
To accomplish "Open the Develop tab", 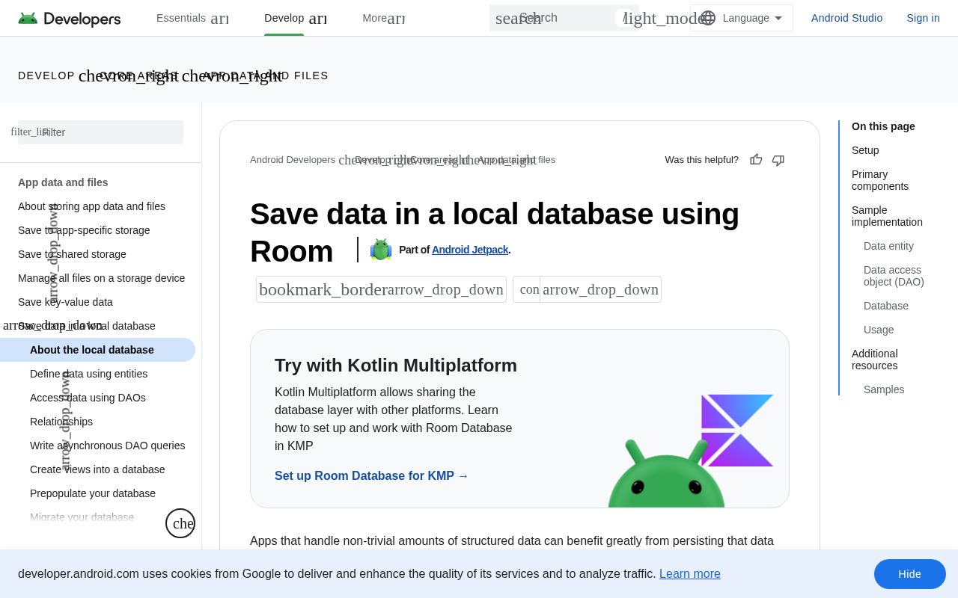I will (284, 18).
